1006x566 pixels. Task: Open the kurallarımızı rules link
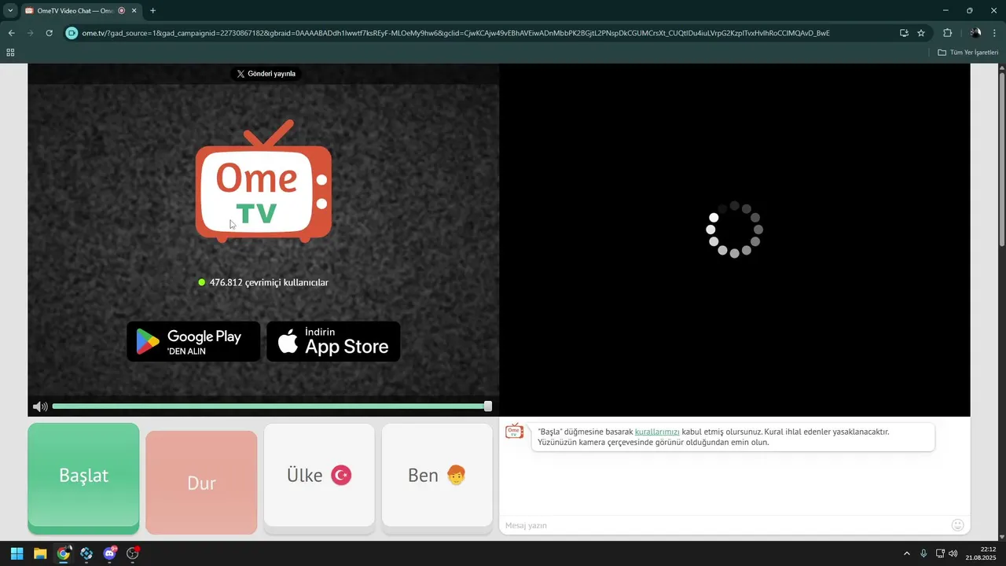[657, 432]
